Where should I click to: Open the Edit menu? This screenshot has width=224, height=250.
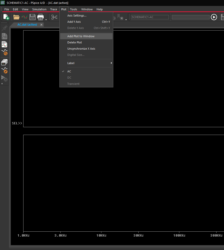pos(15,9)
